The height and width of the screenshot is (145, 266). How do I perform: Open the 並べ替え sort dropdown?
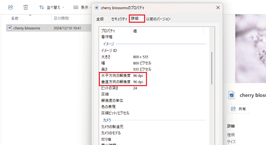pos(52,8)
